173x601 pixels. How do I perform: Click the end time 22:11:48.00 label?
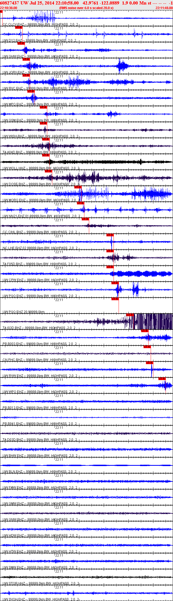point(164,8)
